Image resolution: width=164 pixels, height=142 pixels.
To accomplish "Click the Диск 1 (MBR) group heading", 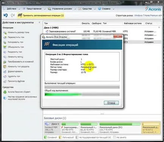I will tap(51, 27).
